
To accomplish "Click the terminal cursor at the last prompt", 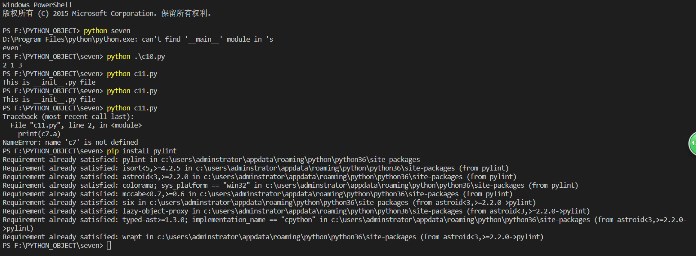I will click(x=109, y=245).
